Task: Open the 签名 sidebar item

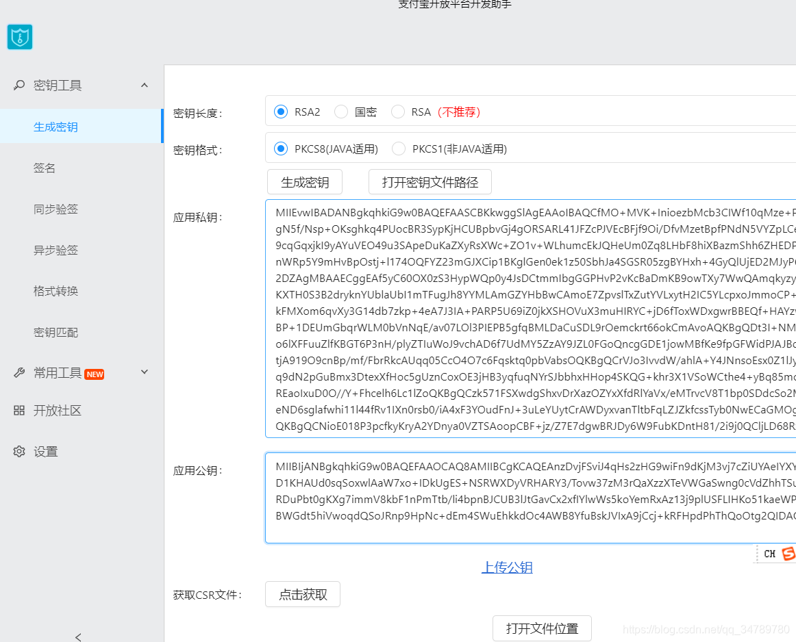Action: click(x=45, y=168)
